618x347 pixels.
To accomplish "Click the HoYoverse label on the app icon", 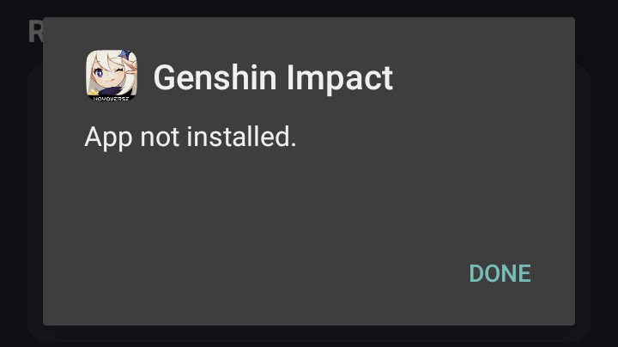I will (112, 98).
